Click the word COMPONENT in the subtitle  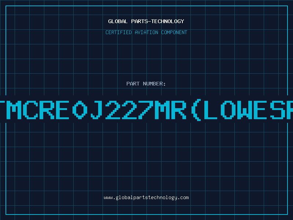click(174, 32)
